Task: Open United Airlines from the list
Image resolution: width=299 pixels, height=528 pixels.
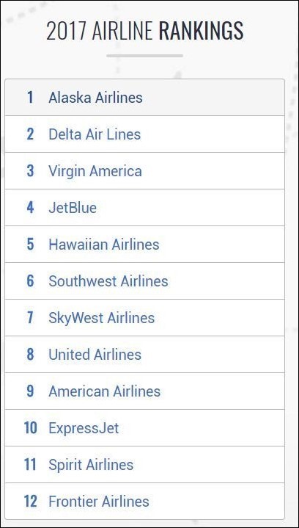Action: coord(95,355)
